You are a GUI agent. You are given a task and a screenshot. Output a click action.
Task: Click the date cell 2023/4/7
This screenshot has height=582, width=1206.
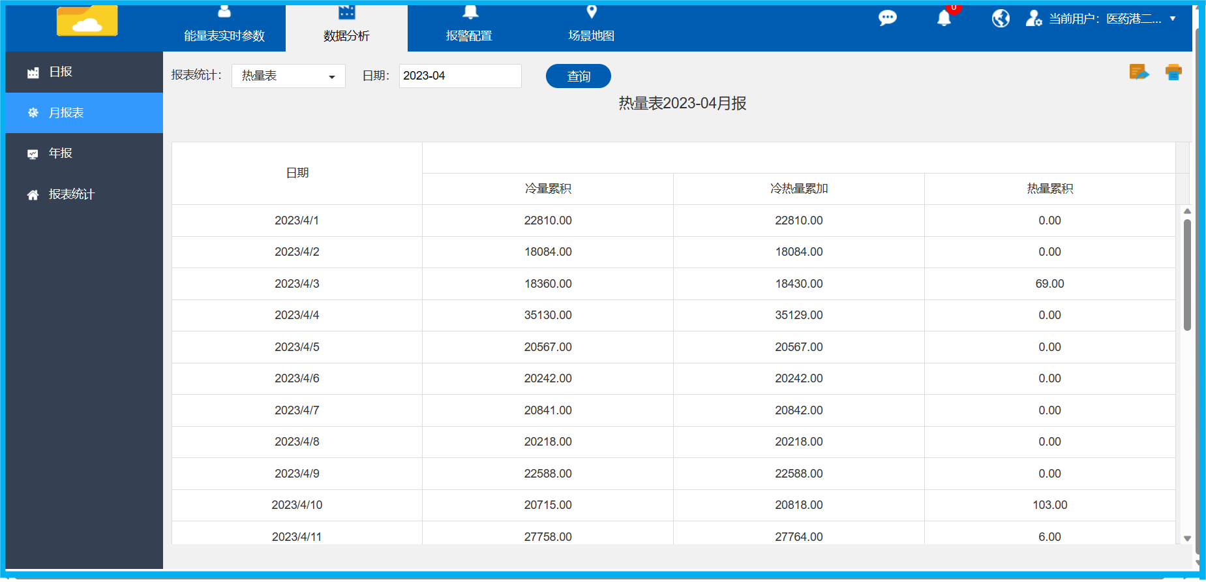pyautogui.click(x=297, y=410)
